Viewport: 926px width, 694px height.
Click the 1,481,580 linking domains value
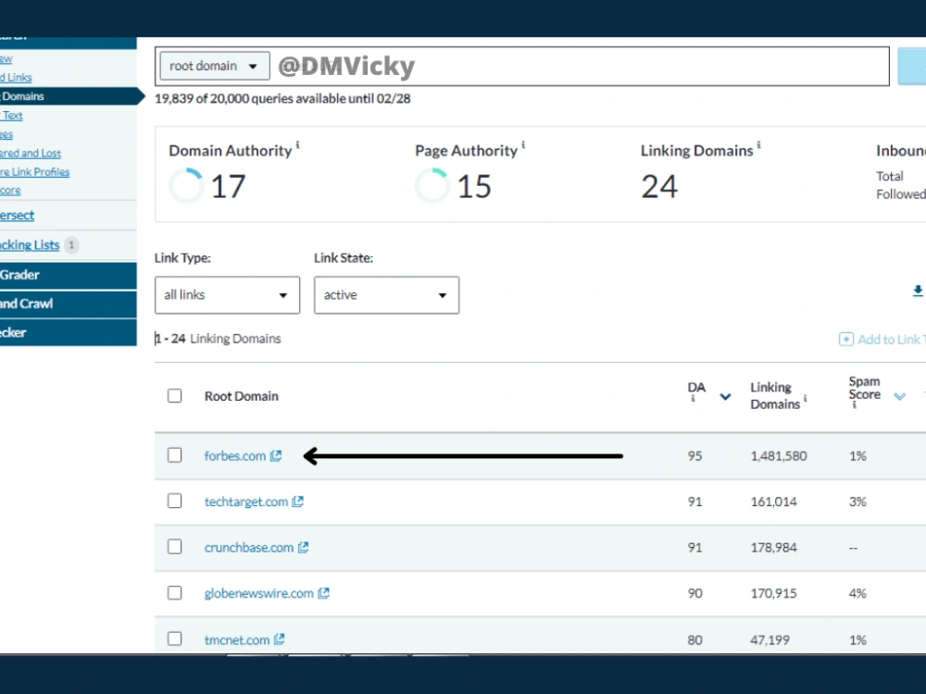pyautogui.click(x=779, y=455)
